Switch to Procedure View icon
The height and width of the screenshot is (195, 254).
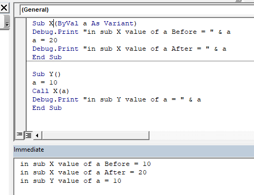pyautogui.click(x=20, y=135)
